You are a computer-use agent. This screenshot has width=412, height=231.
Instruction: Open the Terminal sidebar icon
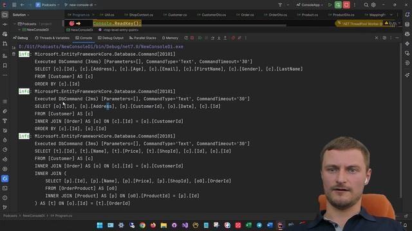point(5,188)
